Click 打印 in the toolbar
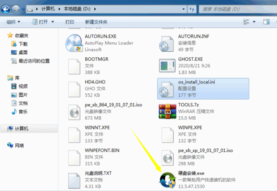The height and width of the screenshot is (191, 277). tap(70, 22)
